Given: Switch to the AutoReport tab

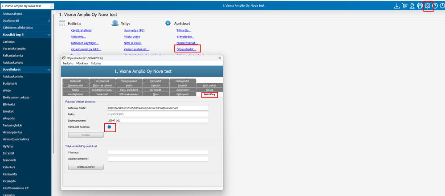Looking at the screenshot, I should tap(183, 90).
